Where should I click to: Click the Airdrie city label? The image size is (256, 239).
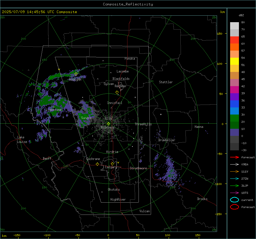point(112,152)
